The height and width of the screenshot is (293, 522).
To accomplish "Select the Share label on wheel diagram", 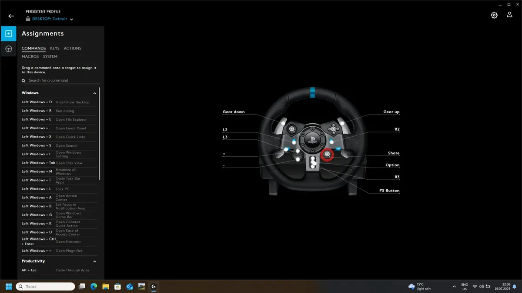I will click(x=394, y=153).
